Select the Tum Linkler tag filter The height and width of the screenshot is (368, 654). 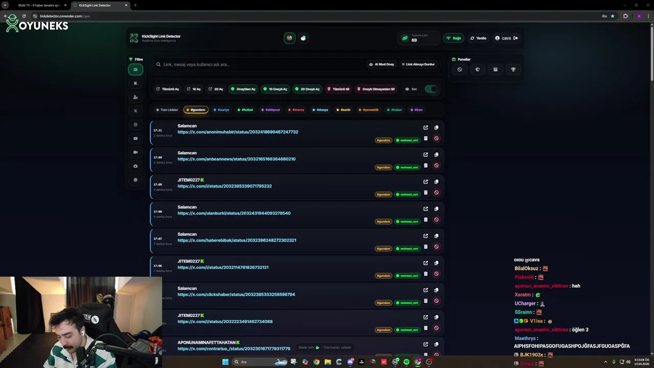click(x=167, y=110)
